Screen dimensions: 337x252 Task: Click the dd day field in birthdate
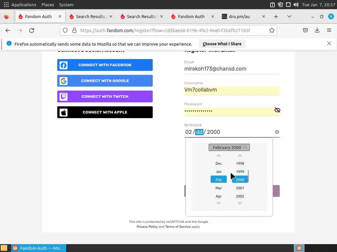click(x=199, y=132)
